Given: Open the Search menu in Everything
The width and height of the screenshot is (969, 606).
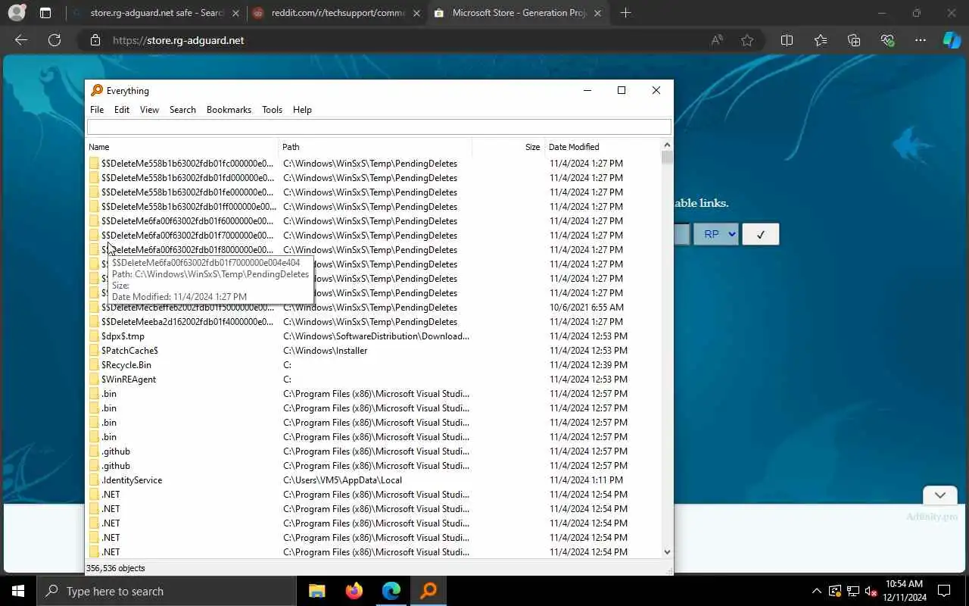Looking at the screenshot, I should point(182,110).
